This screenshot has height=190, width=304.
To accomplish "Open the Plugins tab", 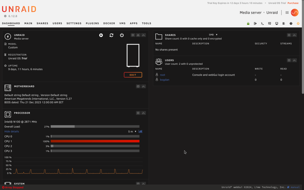I will pyautogui.click(x=92, y=23).
